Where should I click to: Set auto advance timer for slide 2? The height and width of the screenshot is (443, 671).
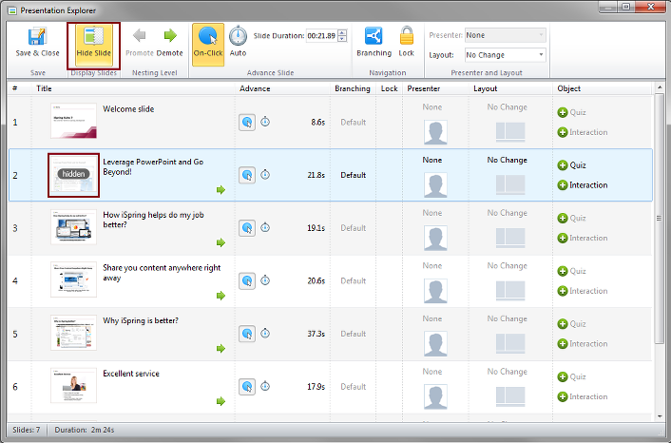pyautogui.click(x=265, y=175)
